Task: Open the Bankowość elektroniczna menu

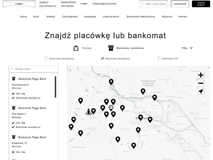Action: click(141, 17)
